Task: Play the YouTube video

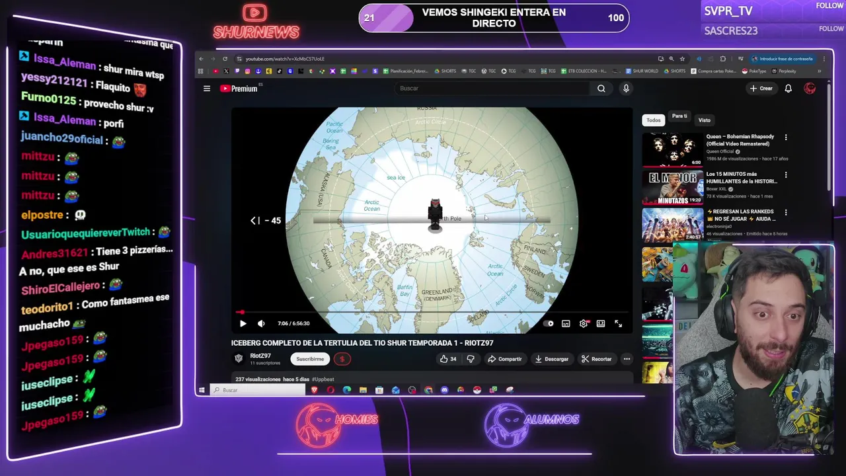Action: (x=243, y=323)
